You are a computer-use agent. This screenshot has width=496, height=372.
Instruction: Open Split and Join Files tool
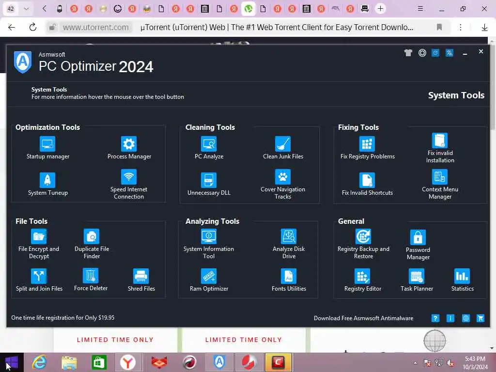tap(39, 280)
